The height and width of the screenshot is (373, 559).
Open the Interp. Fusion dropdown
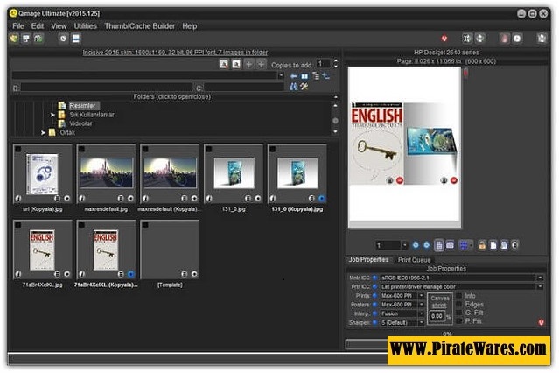(x=421, y=313)
